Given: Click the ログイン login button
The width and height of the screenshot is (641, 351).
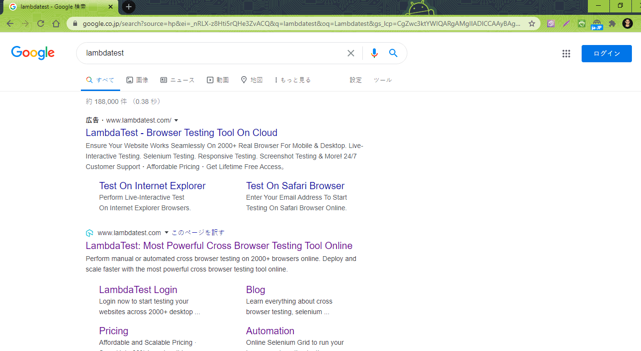Looking at the screenshot, I should click(x=607, y=54).
